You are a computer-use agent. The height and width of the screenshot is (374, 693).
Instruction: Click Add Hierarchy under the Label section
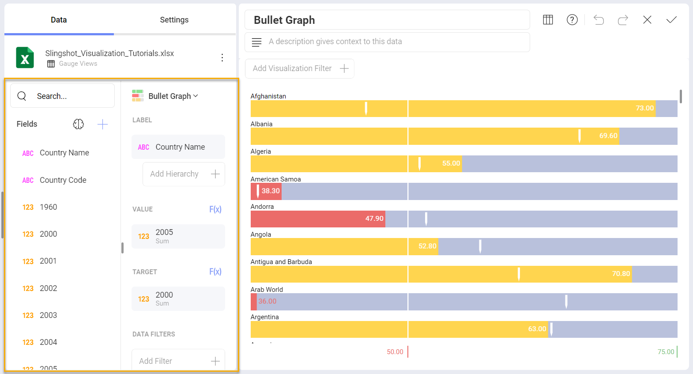pyautogui.click(x=183, y=174)
